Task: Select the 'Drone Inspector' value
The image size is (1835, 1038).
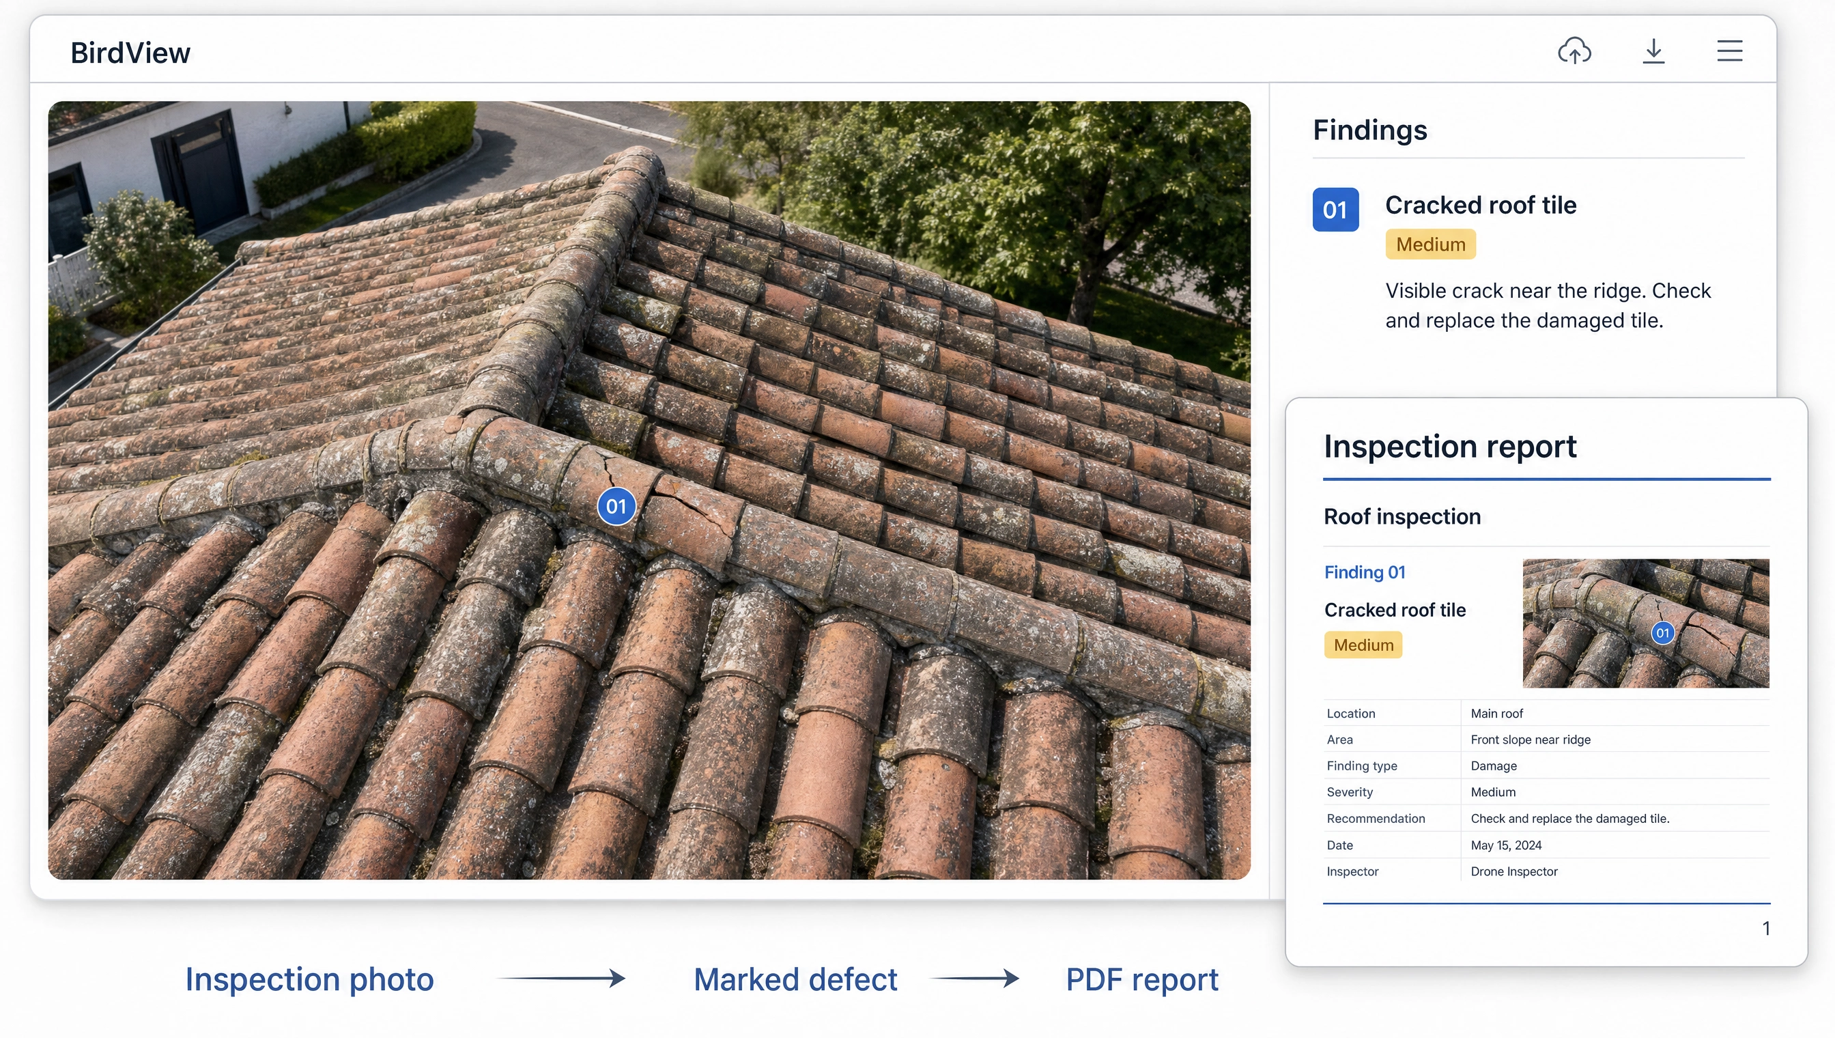Action: tap(1513, 872)
